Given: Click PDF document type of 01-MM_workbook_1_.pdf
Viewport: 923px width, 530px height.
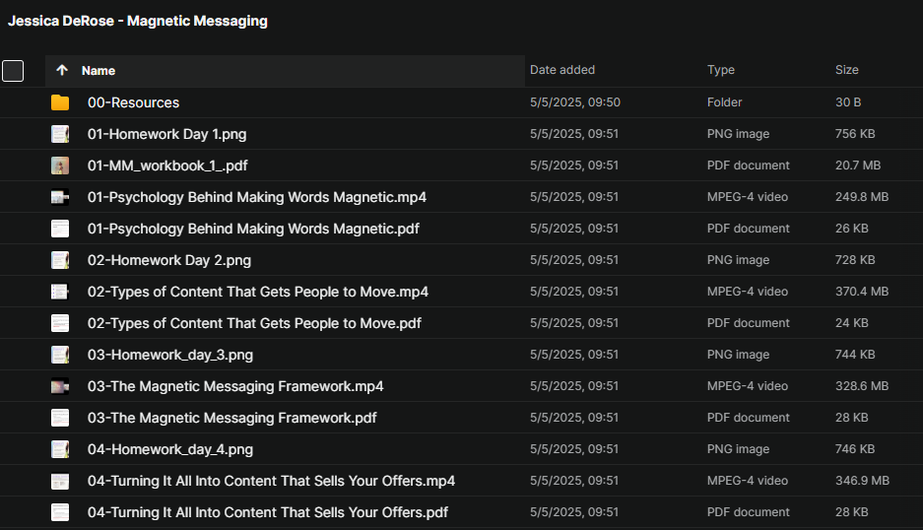Looking at the screenshot, I should point(749,165).
